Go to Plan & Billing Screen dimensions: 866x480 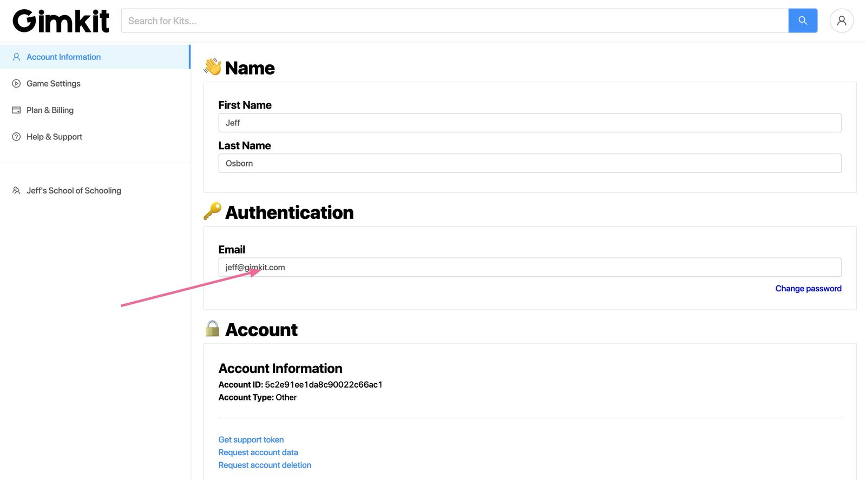coord(95,110)
